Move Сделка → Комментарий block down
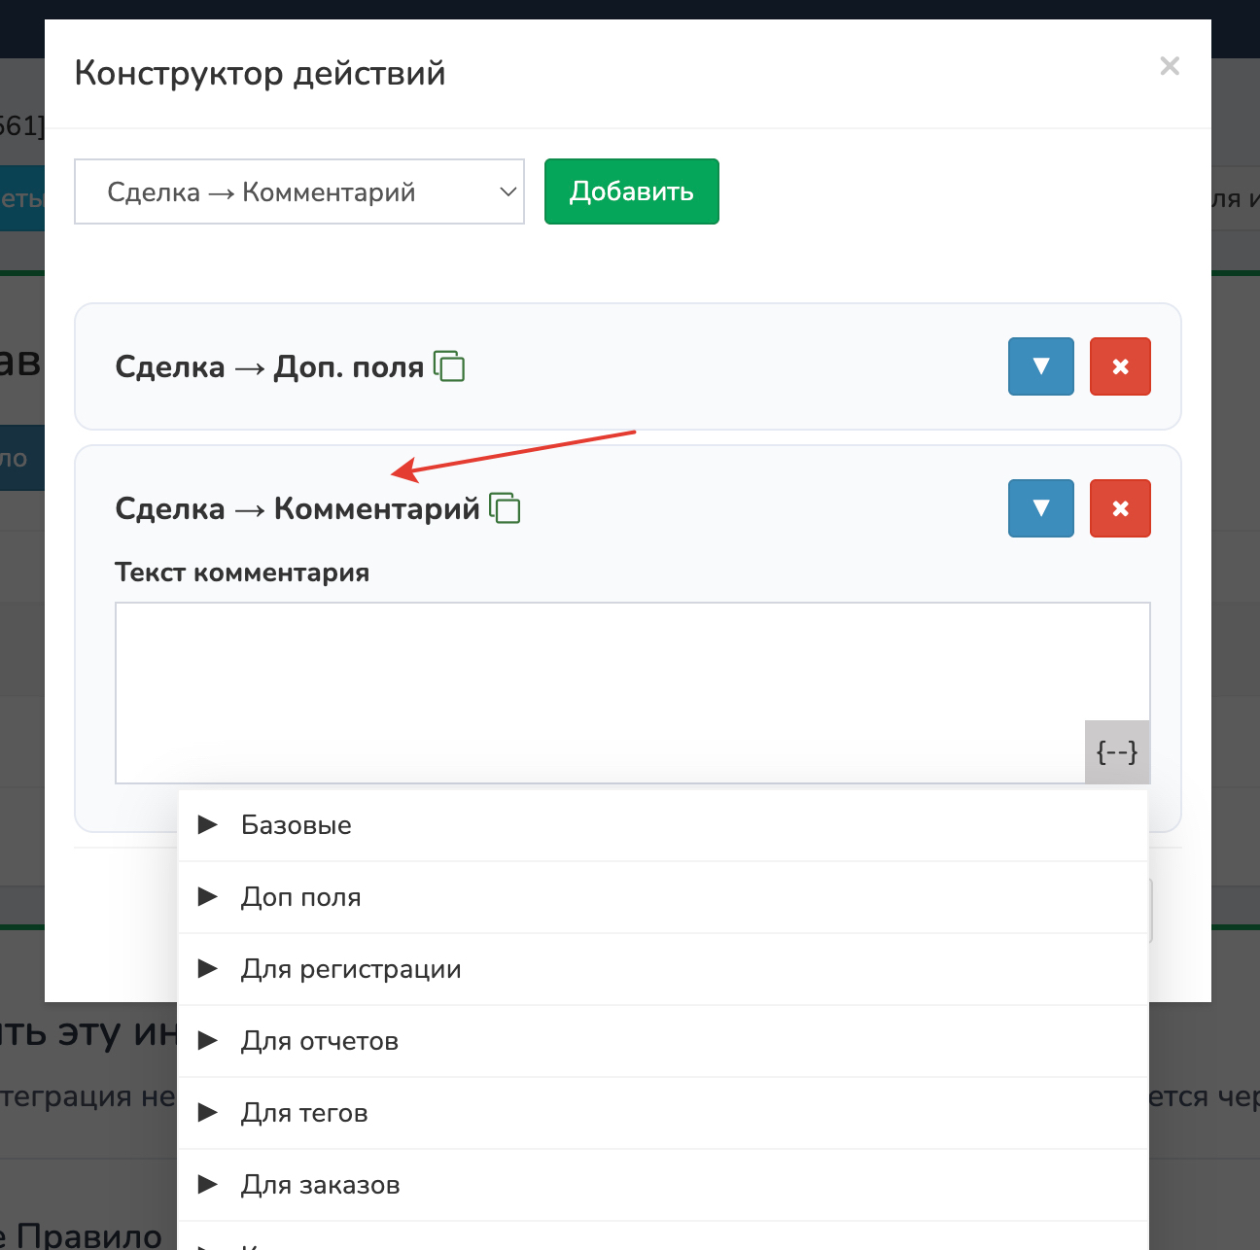The image size is (1260, 1250). (1040, 508)
